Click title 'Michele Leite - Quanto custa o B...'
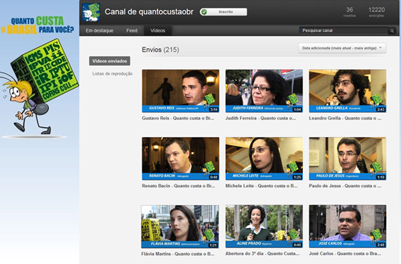Image resolution: width=401 pixels, height=264 pixels. click(x=261, y=186)
